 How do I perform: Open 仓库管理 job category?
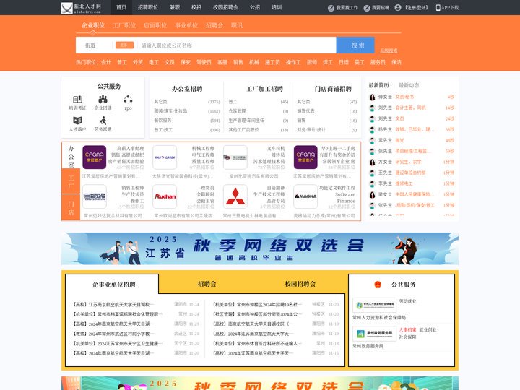click(237, 111)
